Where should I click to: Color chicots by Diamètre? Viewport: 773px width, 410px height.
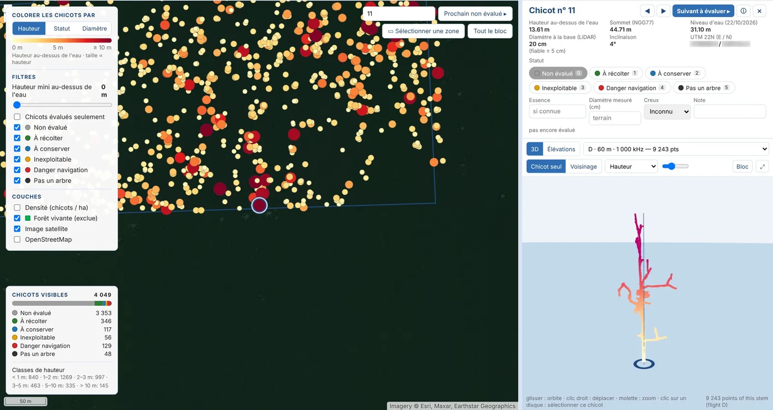94,29
